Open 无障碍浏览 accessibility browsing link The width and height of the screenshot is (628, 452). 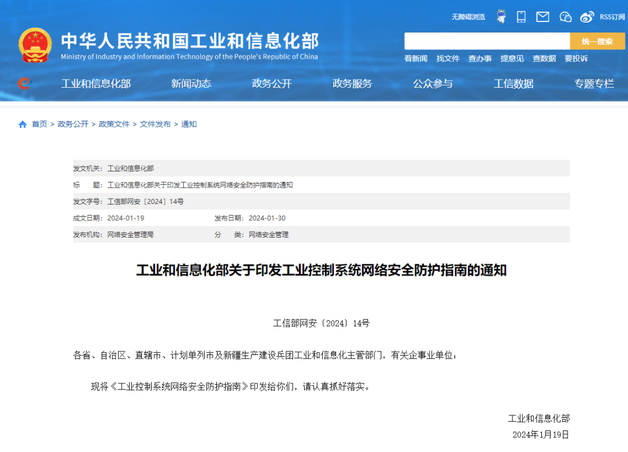tap(468, 17)
